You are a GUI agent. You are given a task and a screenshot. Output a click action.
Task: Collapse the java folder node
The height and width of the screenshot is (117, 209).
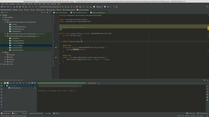click(3, 20)
